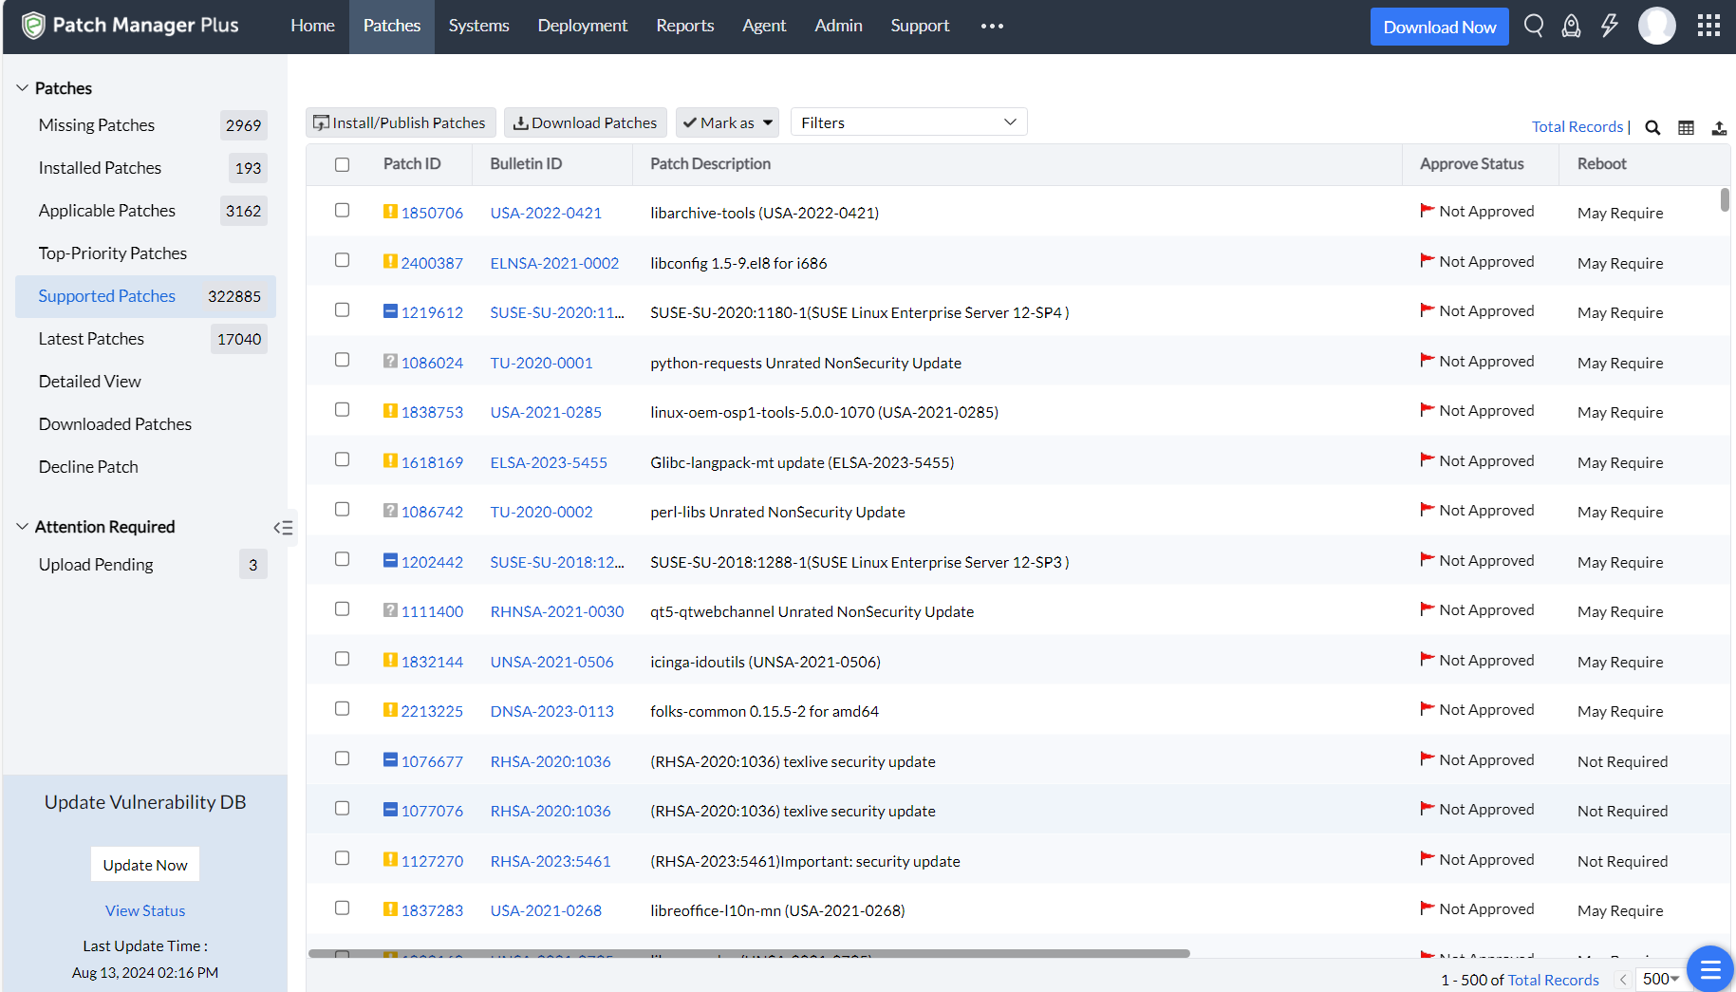Image resolution: width=1736 pixels, height=992 pixels.
Task: Collapse the left sidebar panel icon
Action: click(x=283, y=528)
